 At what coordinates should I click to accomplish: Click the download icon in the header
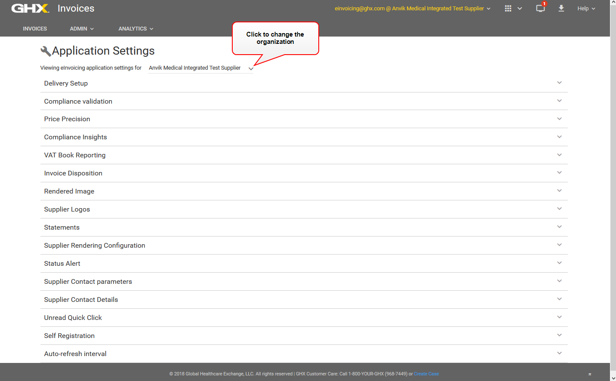pyautogui.click(x=561, y=8)
